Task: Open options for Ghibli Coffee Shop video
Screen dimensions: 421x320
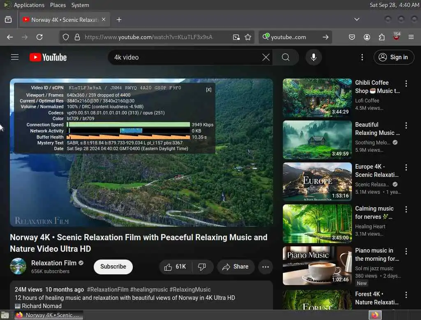Action: [406, 83]
